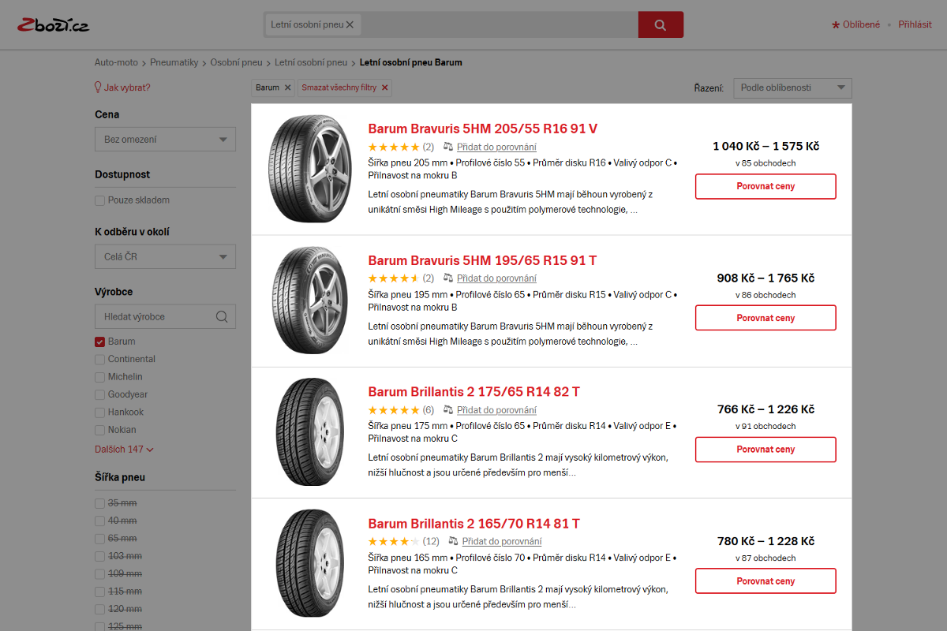The image size is (947, 631).
Task: Click the X on 'Smazat všechny filtry'
Action: pos(385,88)
